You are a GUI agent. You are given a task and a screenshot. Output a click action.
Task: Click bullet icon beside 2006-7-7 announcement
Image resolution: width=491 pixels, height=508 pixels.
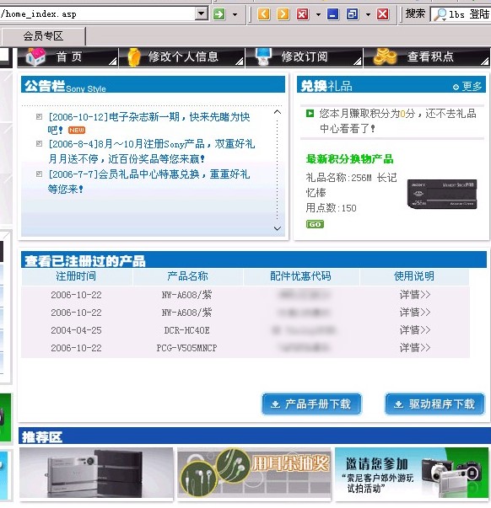click(x=39, y=174)
